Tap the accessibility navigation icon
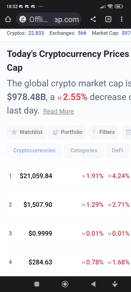The image size is (131, 292). 115,284
